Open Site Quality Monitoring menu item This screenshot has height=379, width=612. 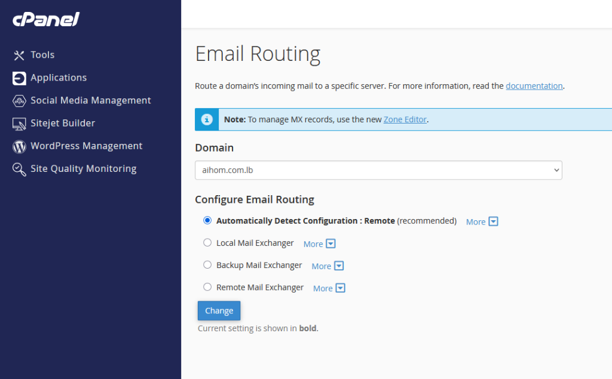[x=84, y=169]
